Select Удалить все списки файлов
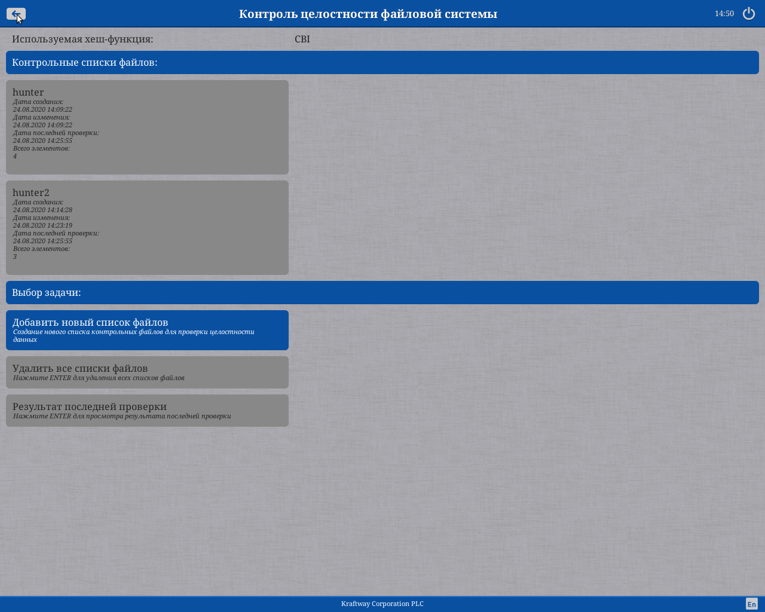The width and height of the screenshot is (765, 612). [x=147, y=372]
